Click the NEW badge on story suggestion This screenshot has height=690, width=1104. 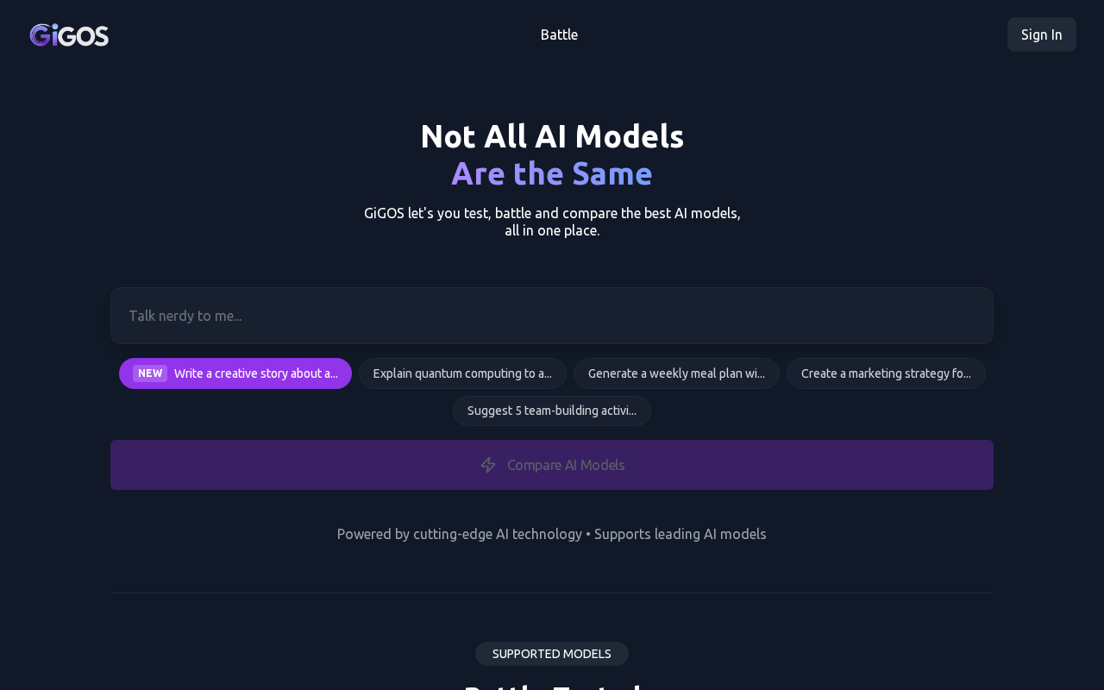click(x=150, y=373)
